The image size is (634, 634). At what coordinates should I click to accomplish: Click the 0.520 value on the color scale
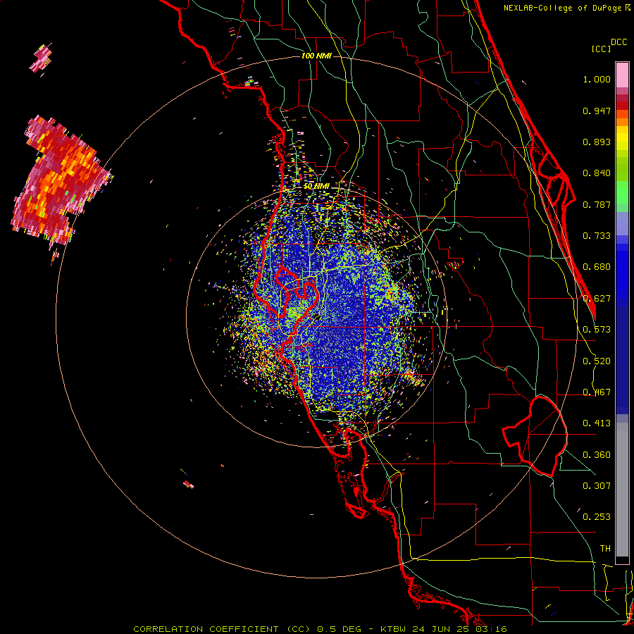tap(597, 361)
